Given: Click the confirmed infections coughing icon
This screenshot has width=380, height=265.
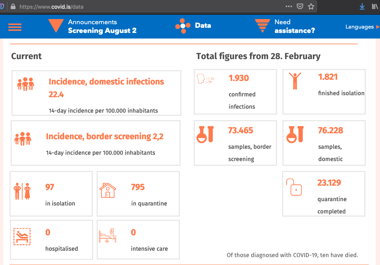Looking at the screenshot, I should [205, 79].
